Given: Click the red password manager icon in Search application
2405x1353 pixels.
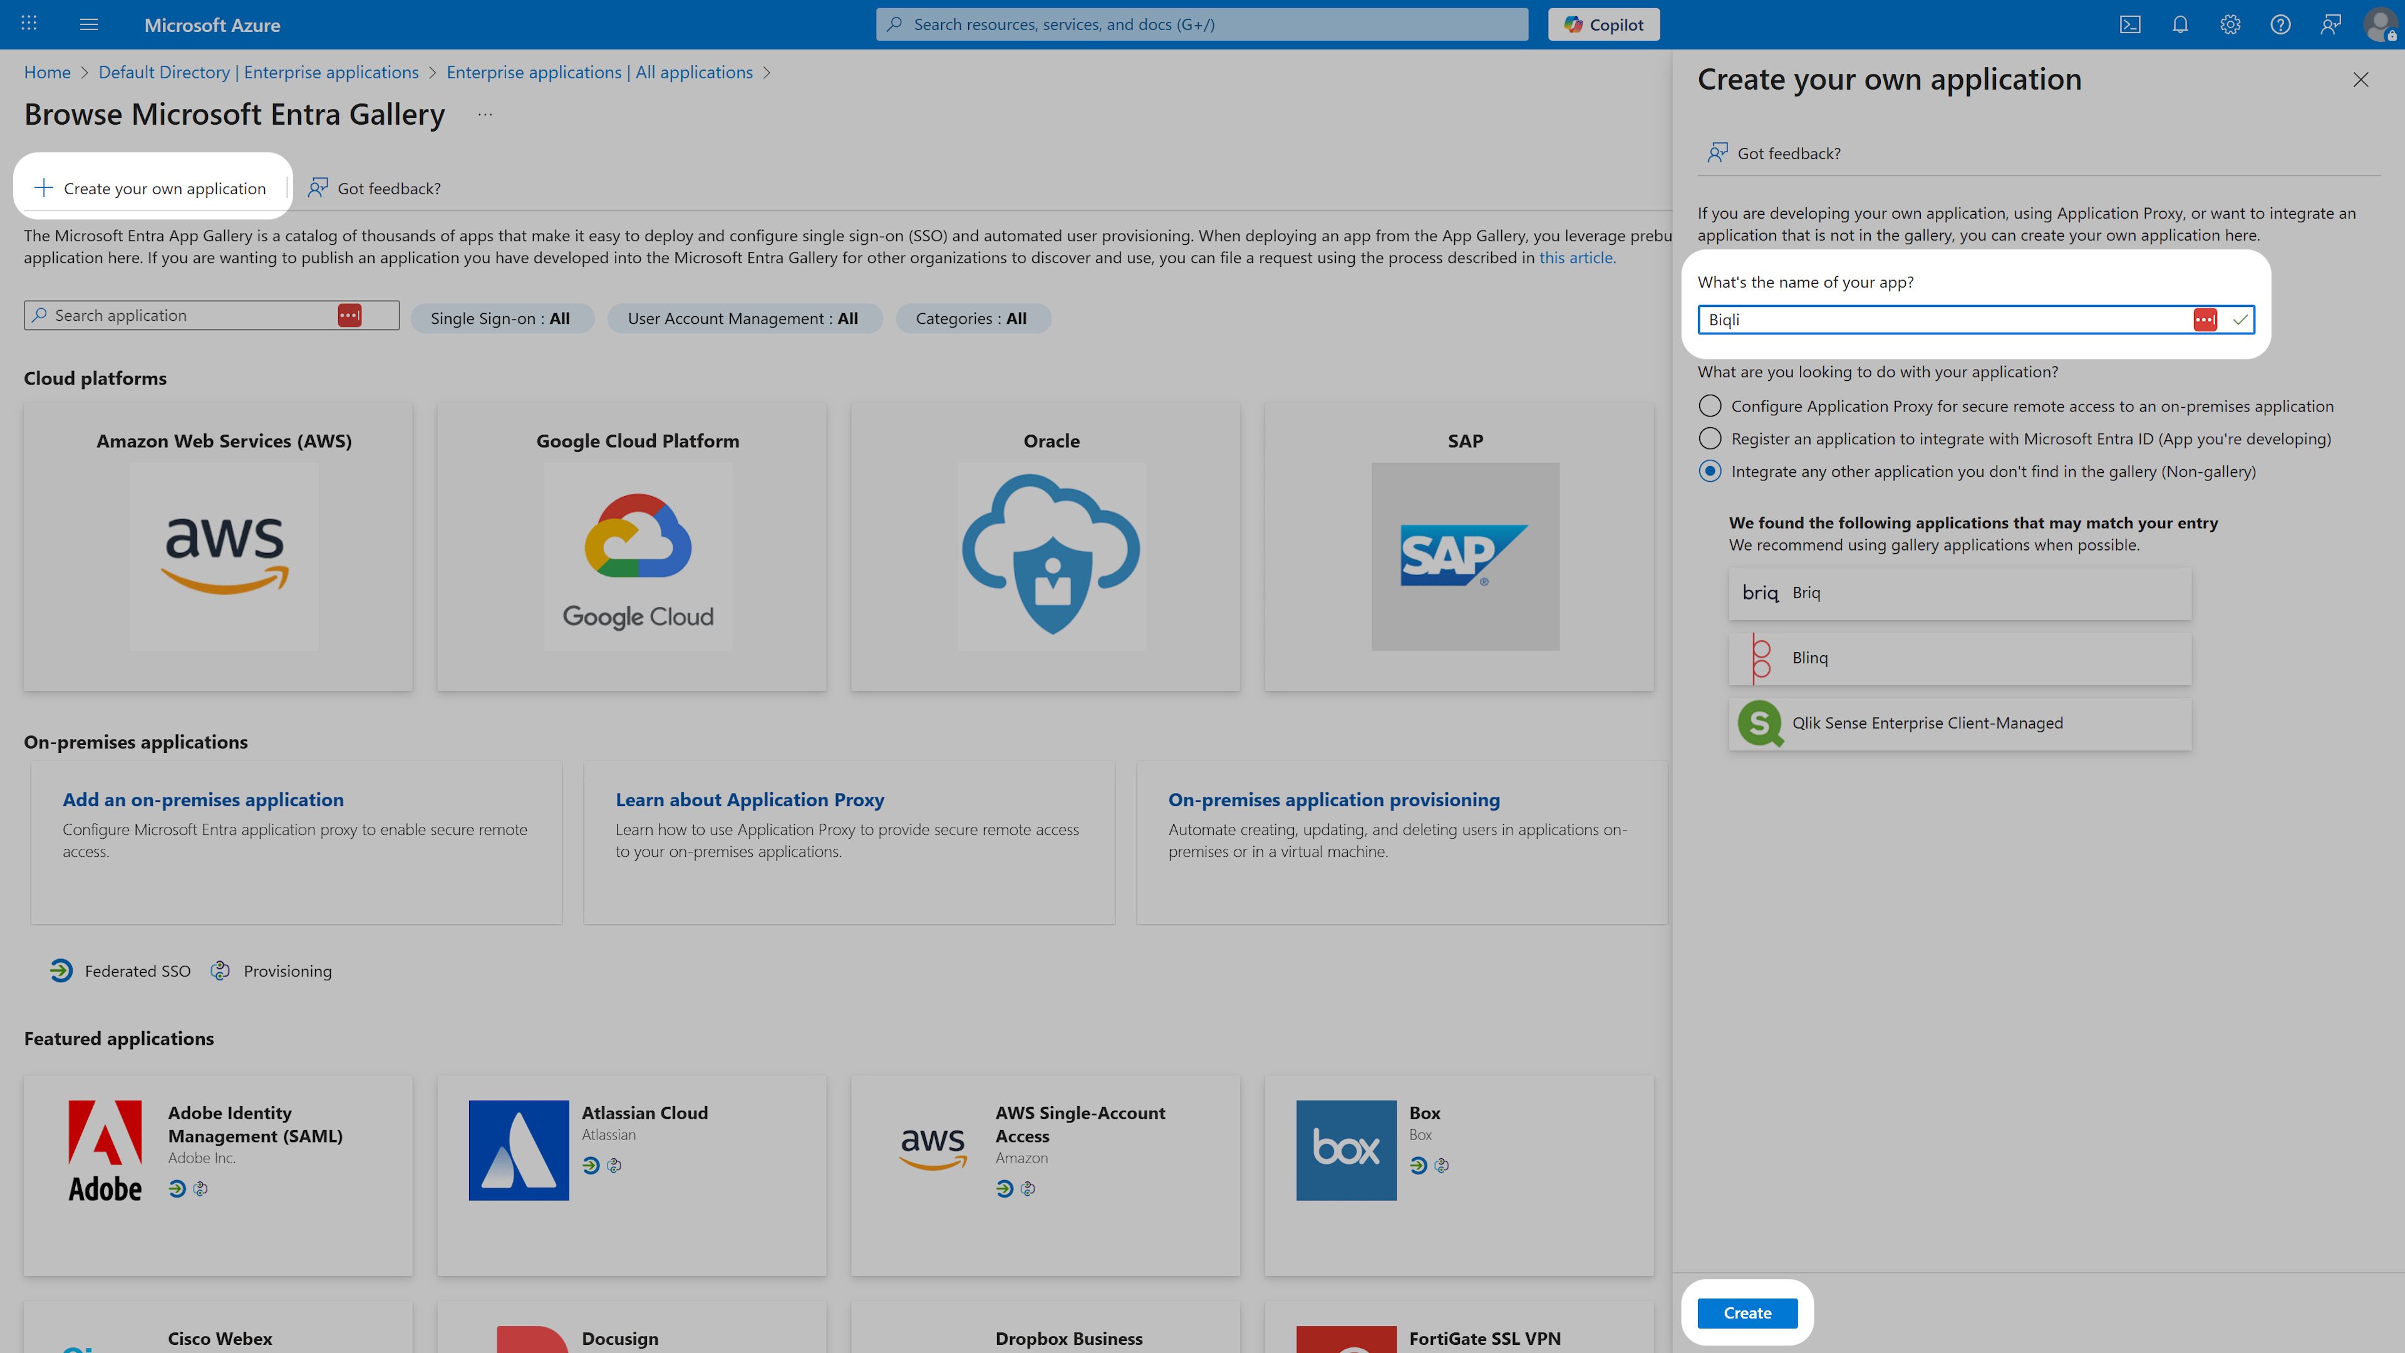Looking at the screenshot, I should (x=349, y=314).
